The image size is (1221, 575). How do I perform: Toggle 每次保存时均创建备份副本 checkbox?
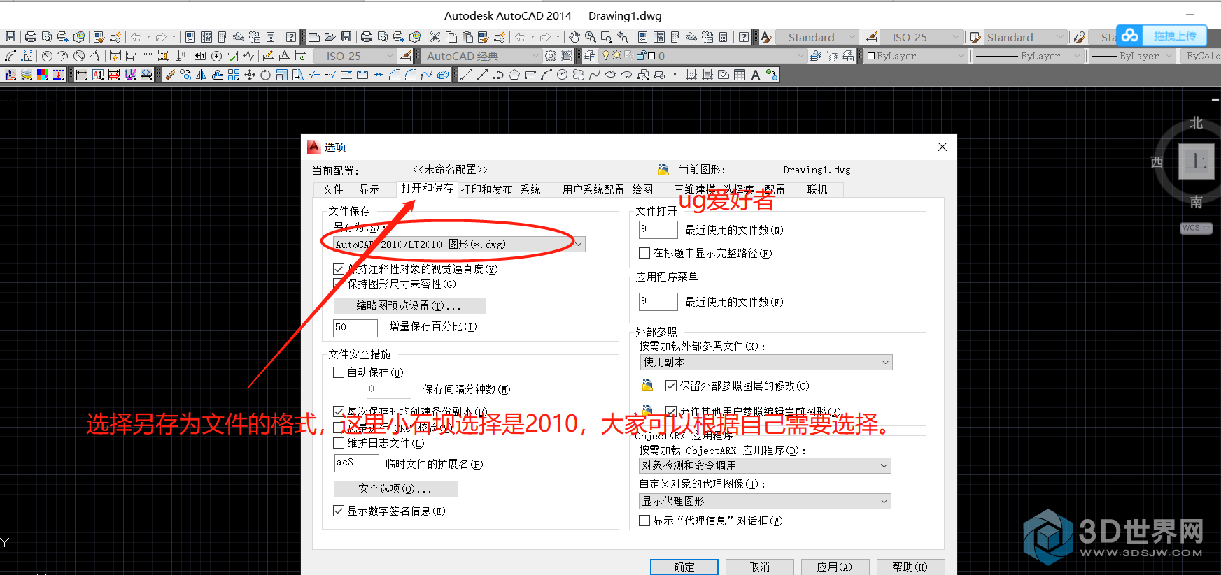point(339,412)
